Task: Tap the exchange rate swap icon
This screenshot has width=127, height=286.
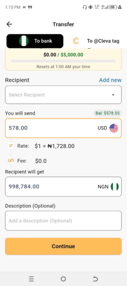Action: click(11, 146)
